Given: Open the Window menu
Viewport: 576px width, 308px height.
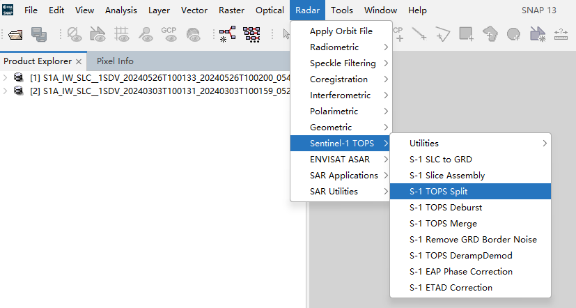Looking at the screenshot, I should 380,10.
